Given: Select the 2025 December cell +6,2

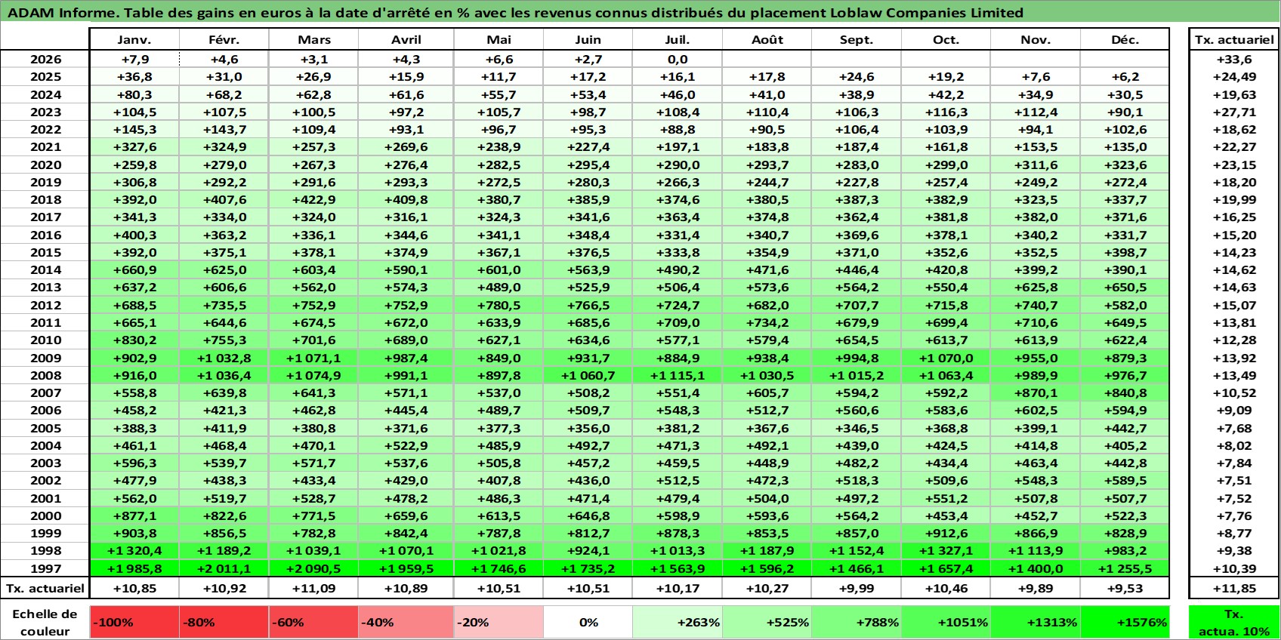Looking at the screenshot, I should [1125, 77].
